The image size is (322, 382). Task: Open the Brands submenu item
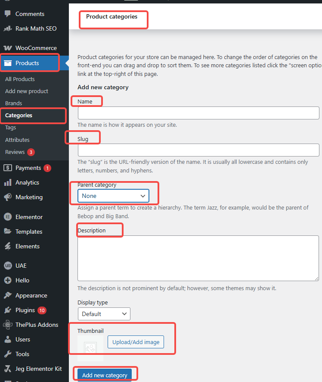[14, 103]
